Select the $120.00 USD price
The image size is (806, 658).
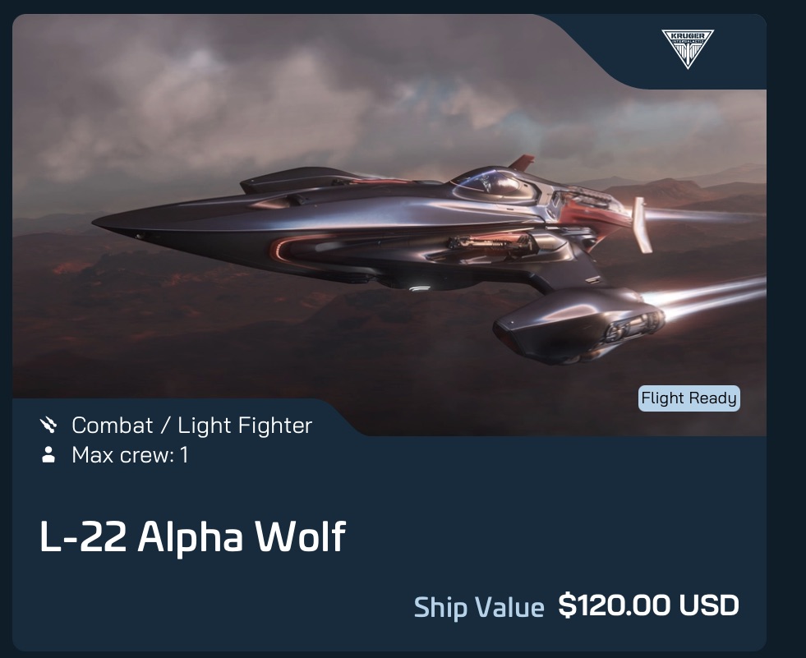pyautogui.click(x=649, y=605)
